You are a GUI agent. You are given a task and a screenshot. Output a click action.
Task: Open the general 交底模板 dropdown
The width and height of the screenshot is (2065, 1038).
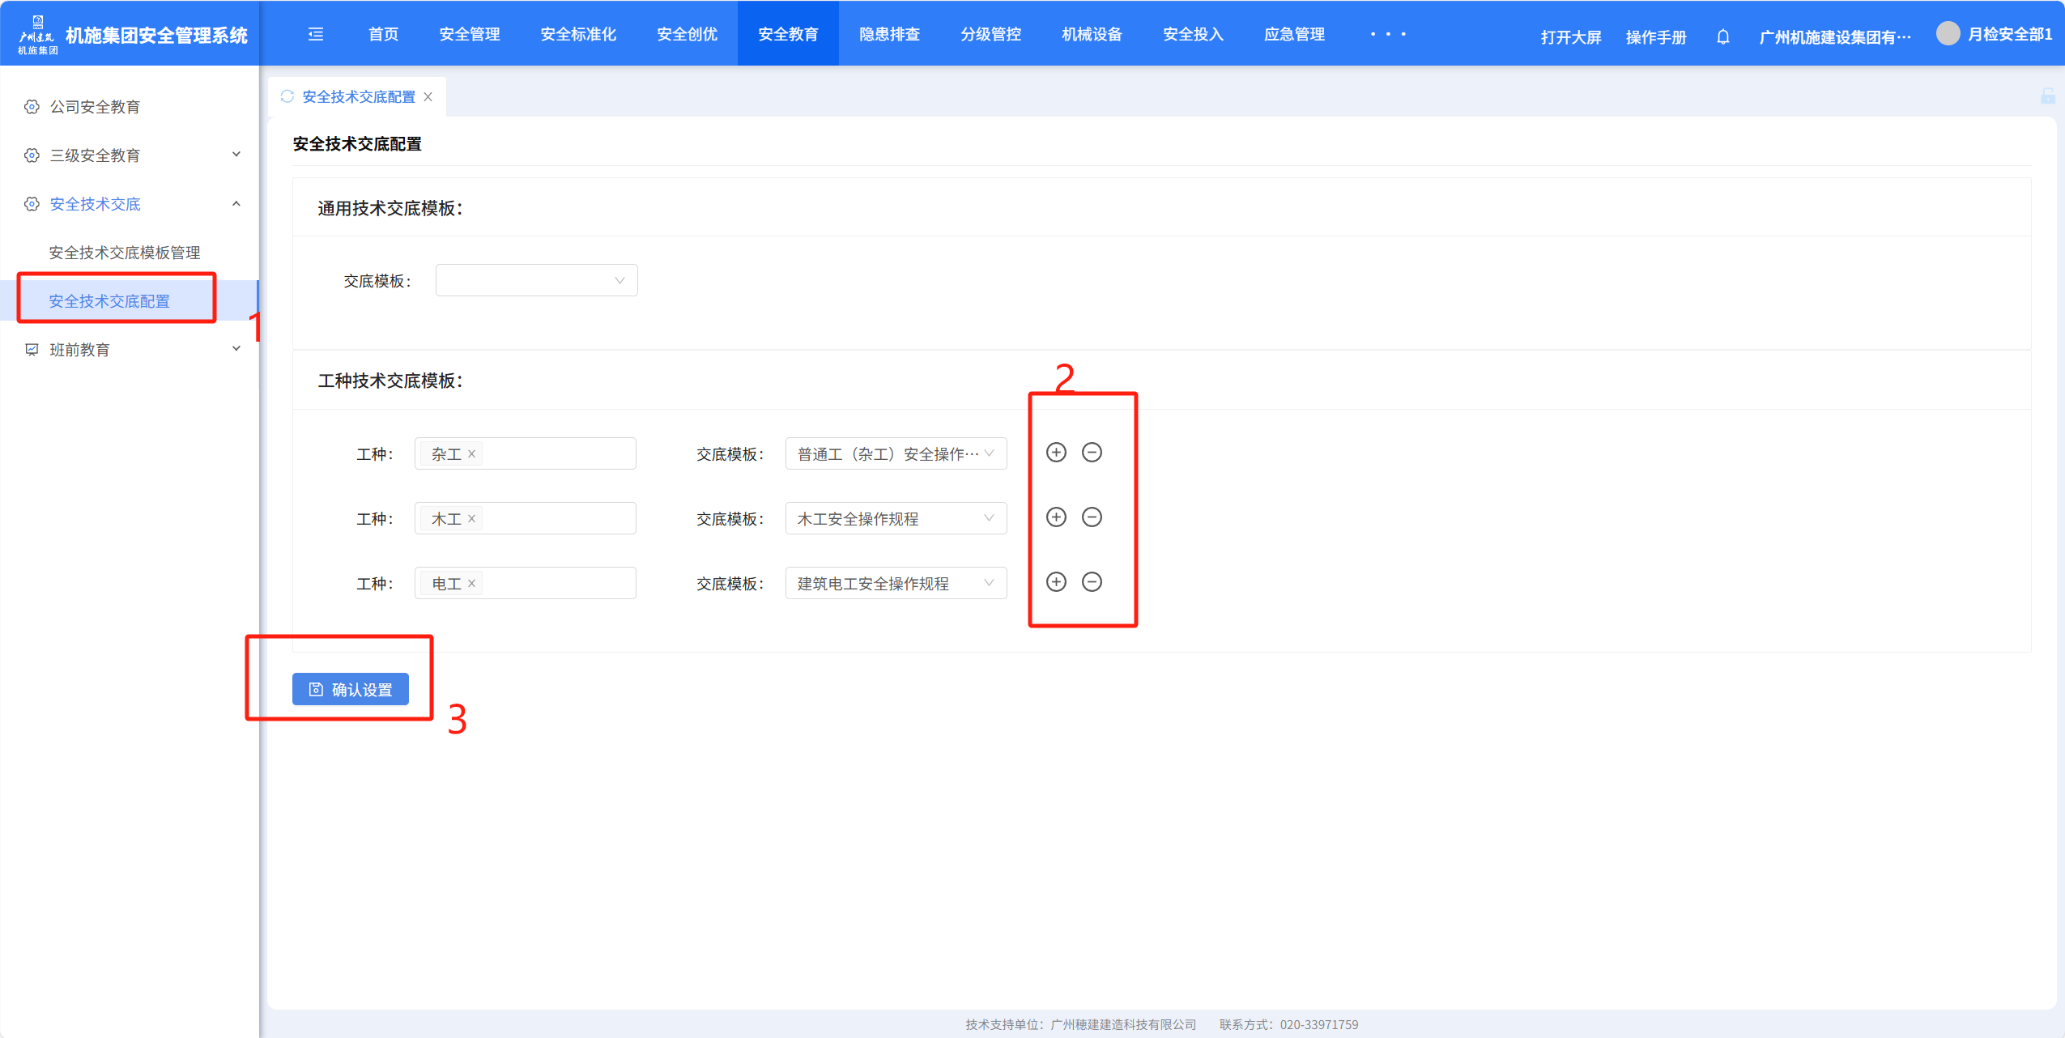point(536,281)
